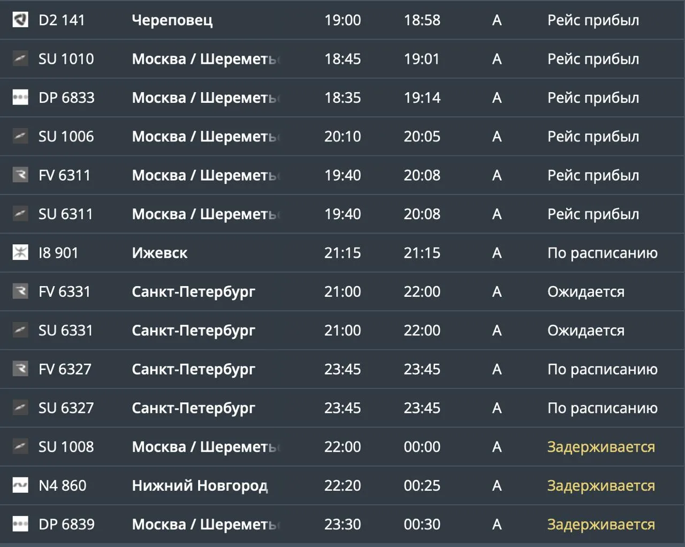Image resolution: width=685 pixels, height=547 pixels.
Task: Click Ожидается status for FV 6331
Action: point(586,292)
